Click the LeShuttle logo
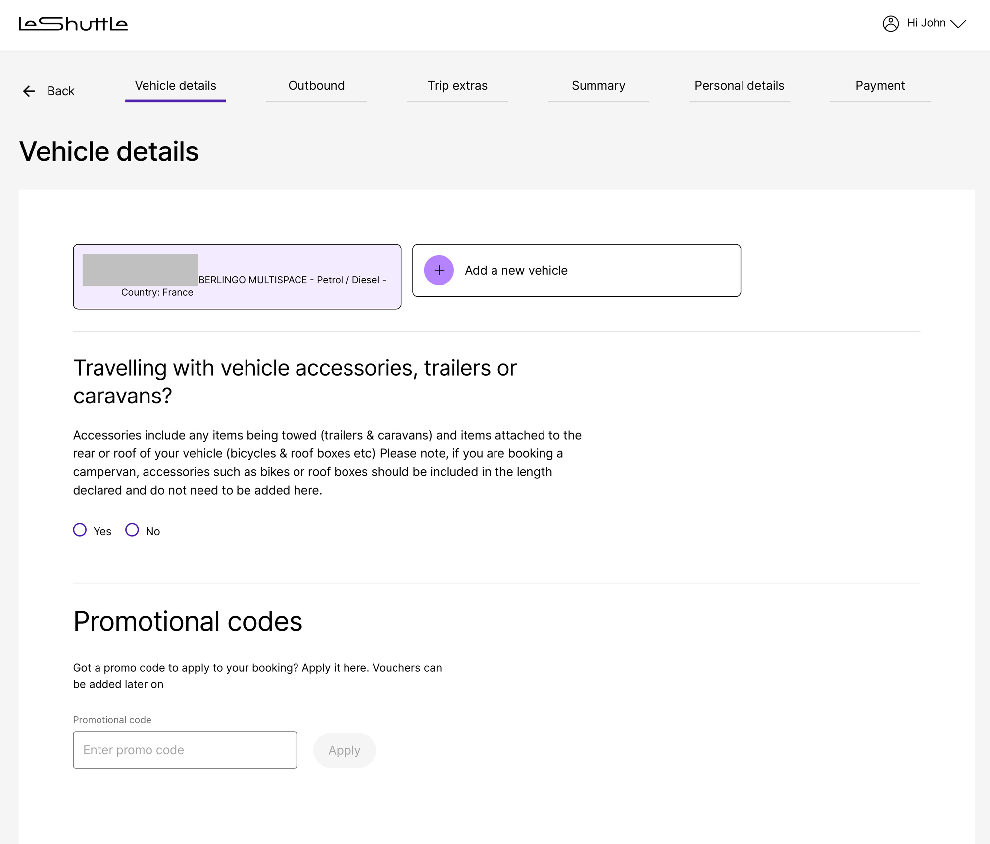990x844 pixels. 73,24
